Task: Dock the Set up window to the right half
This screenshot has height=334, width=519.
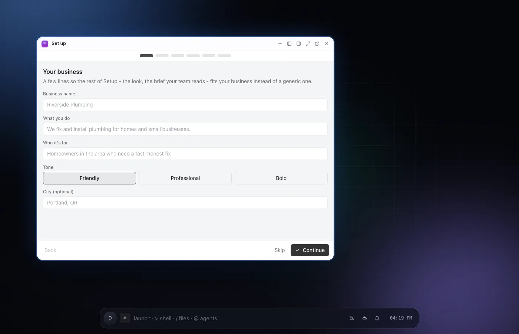Action: (298, 43)
